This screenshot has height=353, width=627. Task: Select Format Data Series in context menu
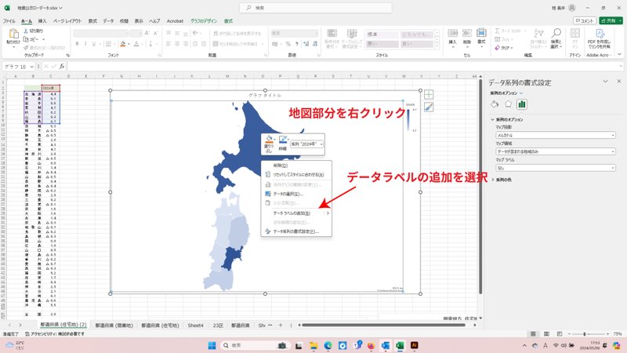click(296, 231)
